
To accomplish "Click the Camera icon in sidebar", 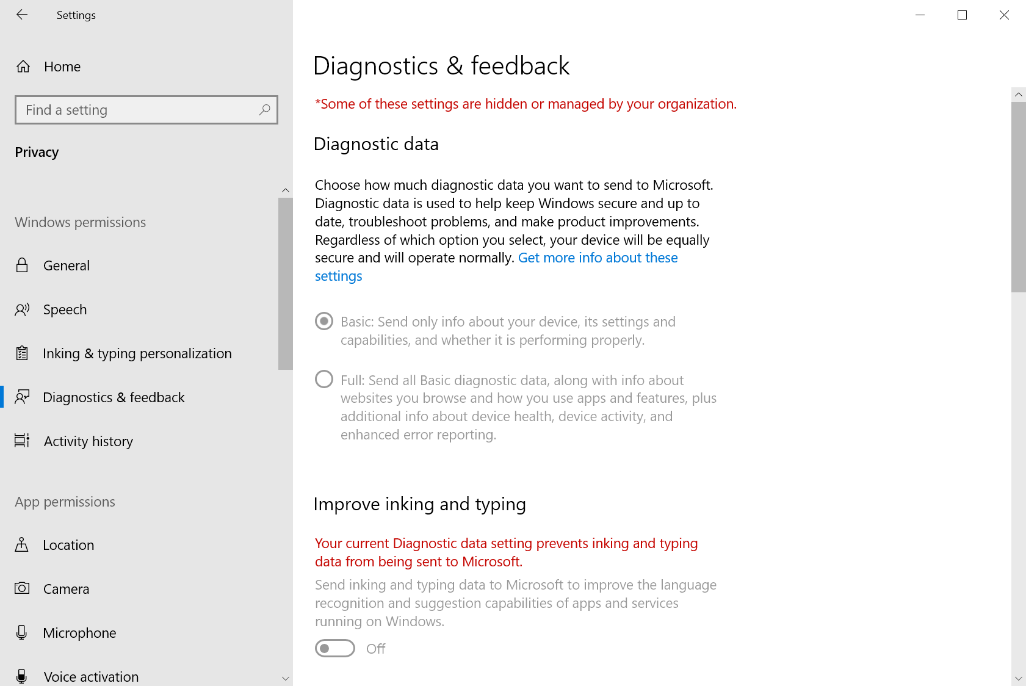I will click(x=22, y=588).
